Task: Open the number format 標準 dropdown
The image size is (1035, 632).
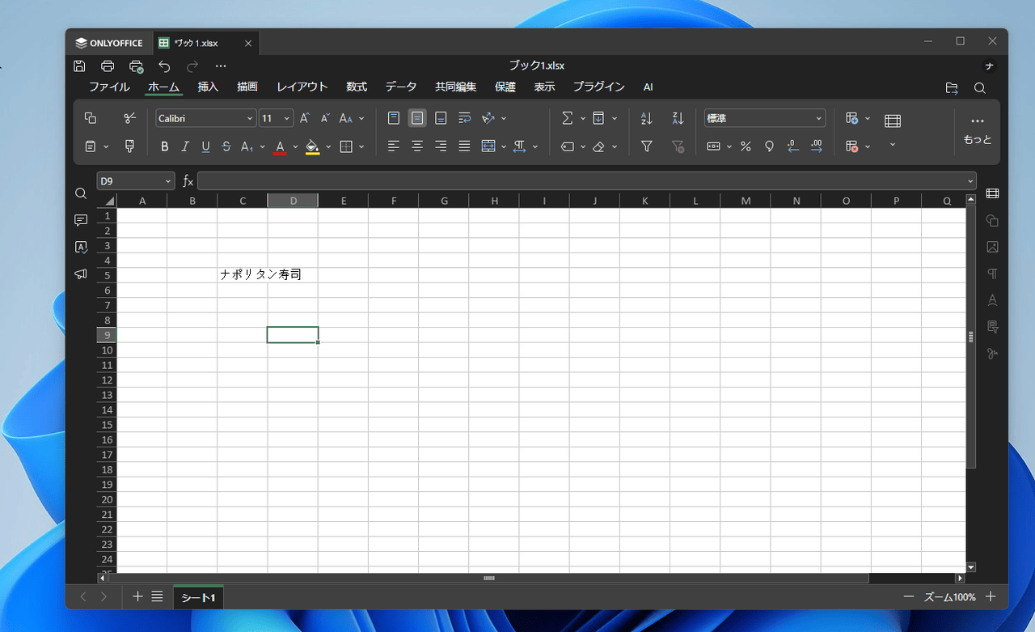Action: [x=818, y=119]
